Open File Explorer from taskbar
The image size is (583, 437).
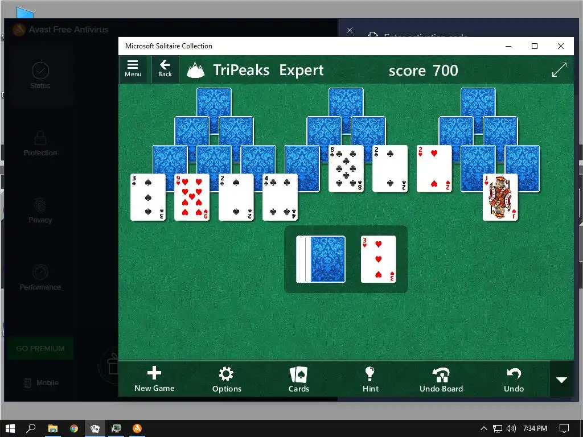[x=53, y=428]
